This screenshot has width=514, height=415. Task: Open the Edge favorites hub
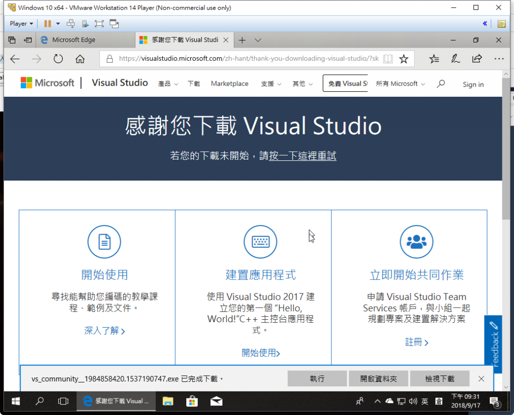click(434, 59)
